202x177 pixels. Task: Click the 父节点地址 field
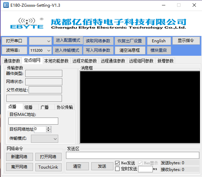point(45,90)
